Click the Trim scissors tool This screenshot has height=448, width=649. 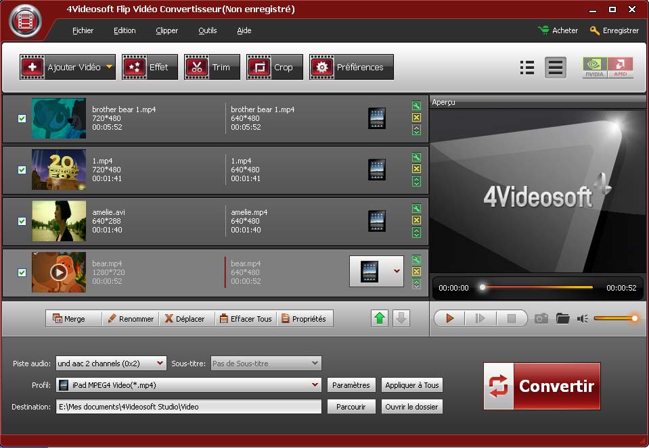[x=211, y=68]
